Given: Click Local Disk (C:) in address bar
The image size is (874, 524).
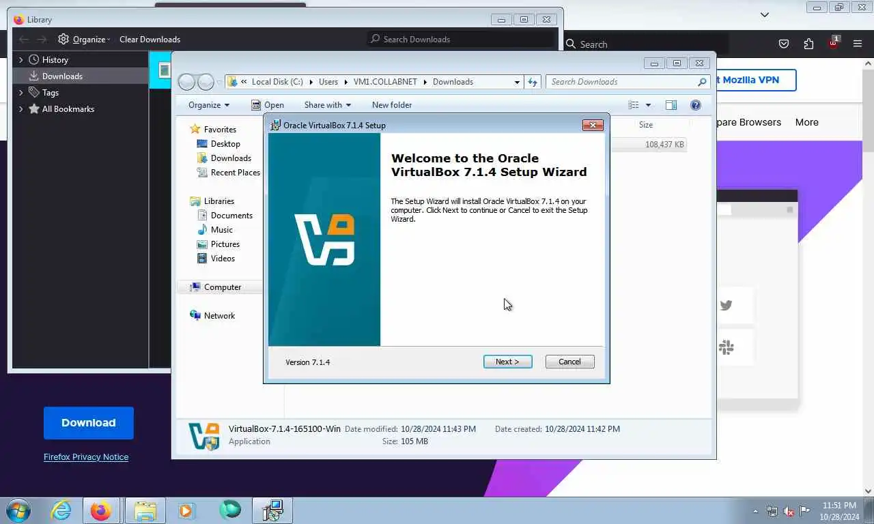Looking at the screenshot, I should [x=277, y=81].
